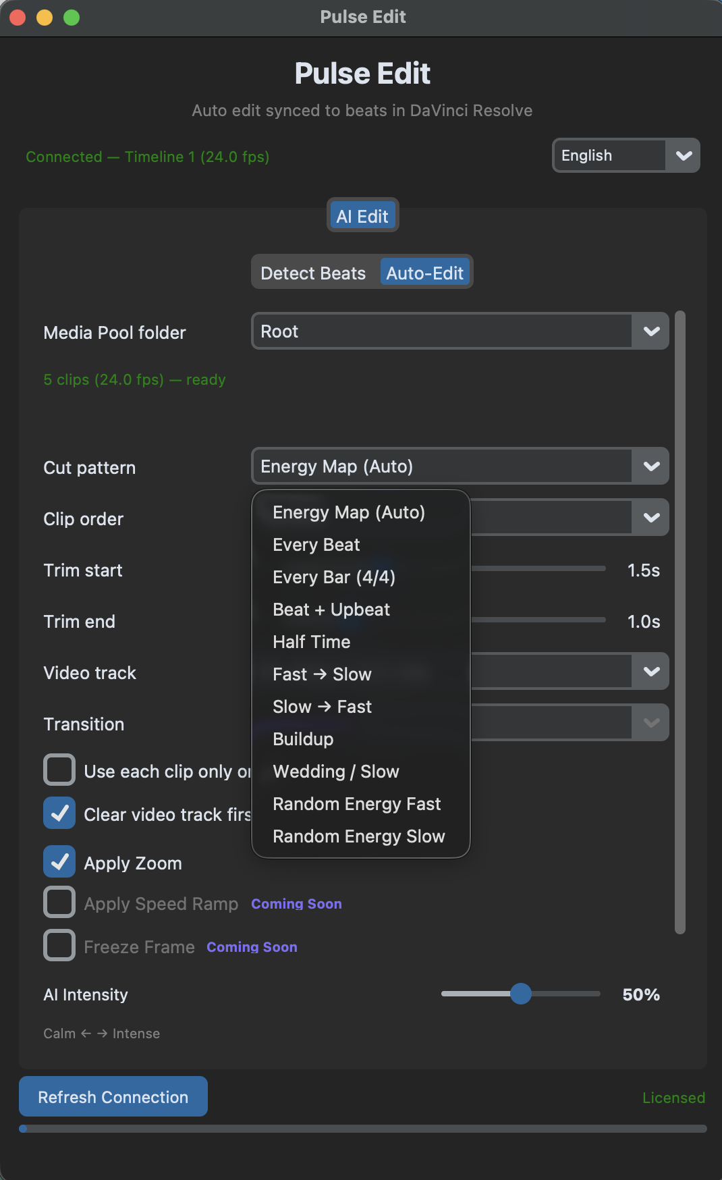Expand the Clip order dropdown arrow
This screenshot has width=722, height=1180.
650,517
